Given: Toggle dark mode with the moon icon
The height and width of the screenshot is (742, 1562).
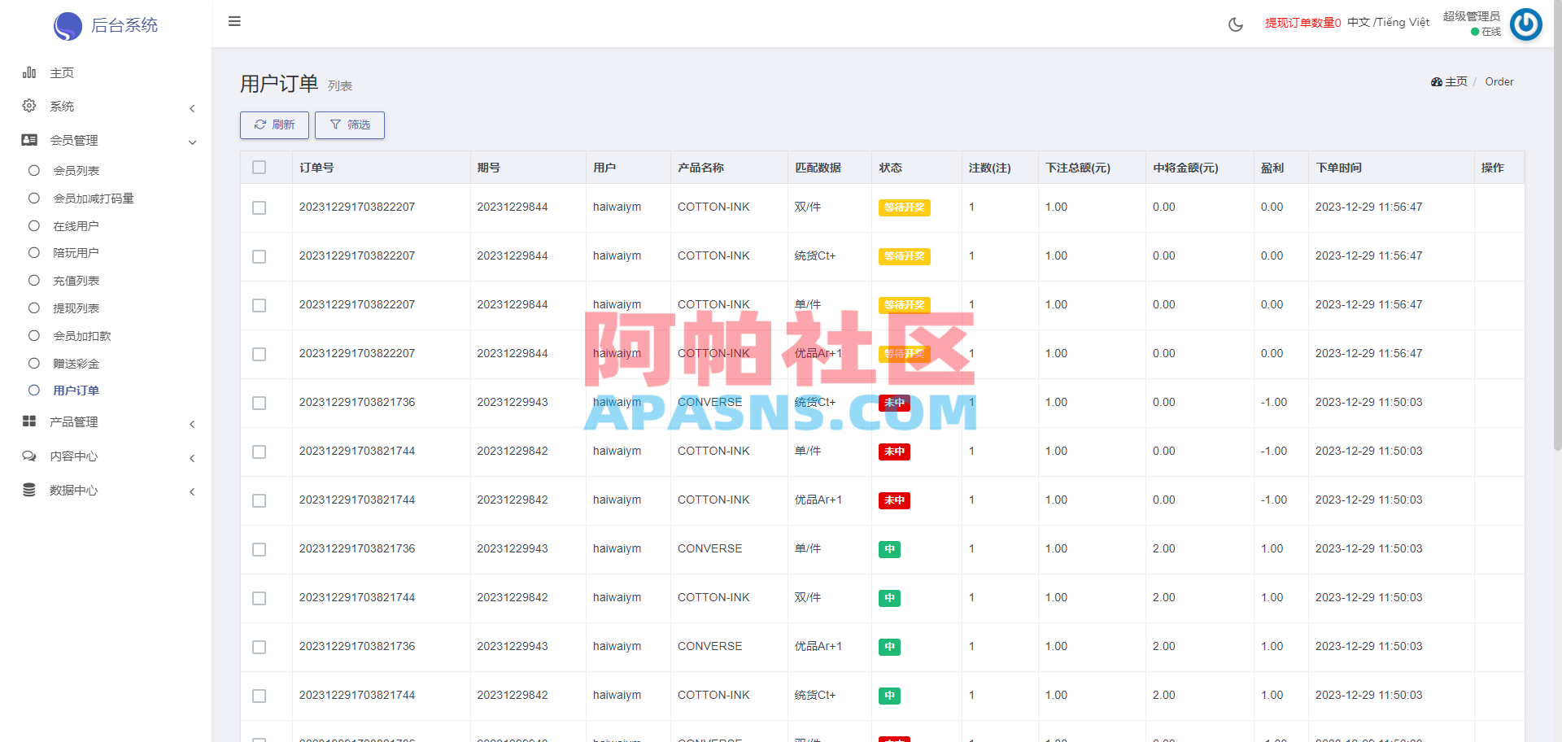Looking at the screenshot, I should coord(1235,24).
